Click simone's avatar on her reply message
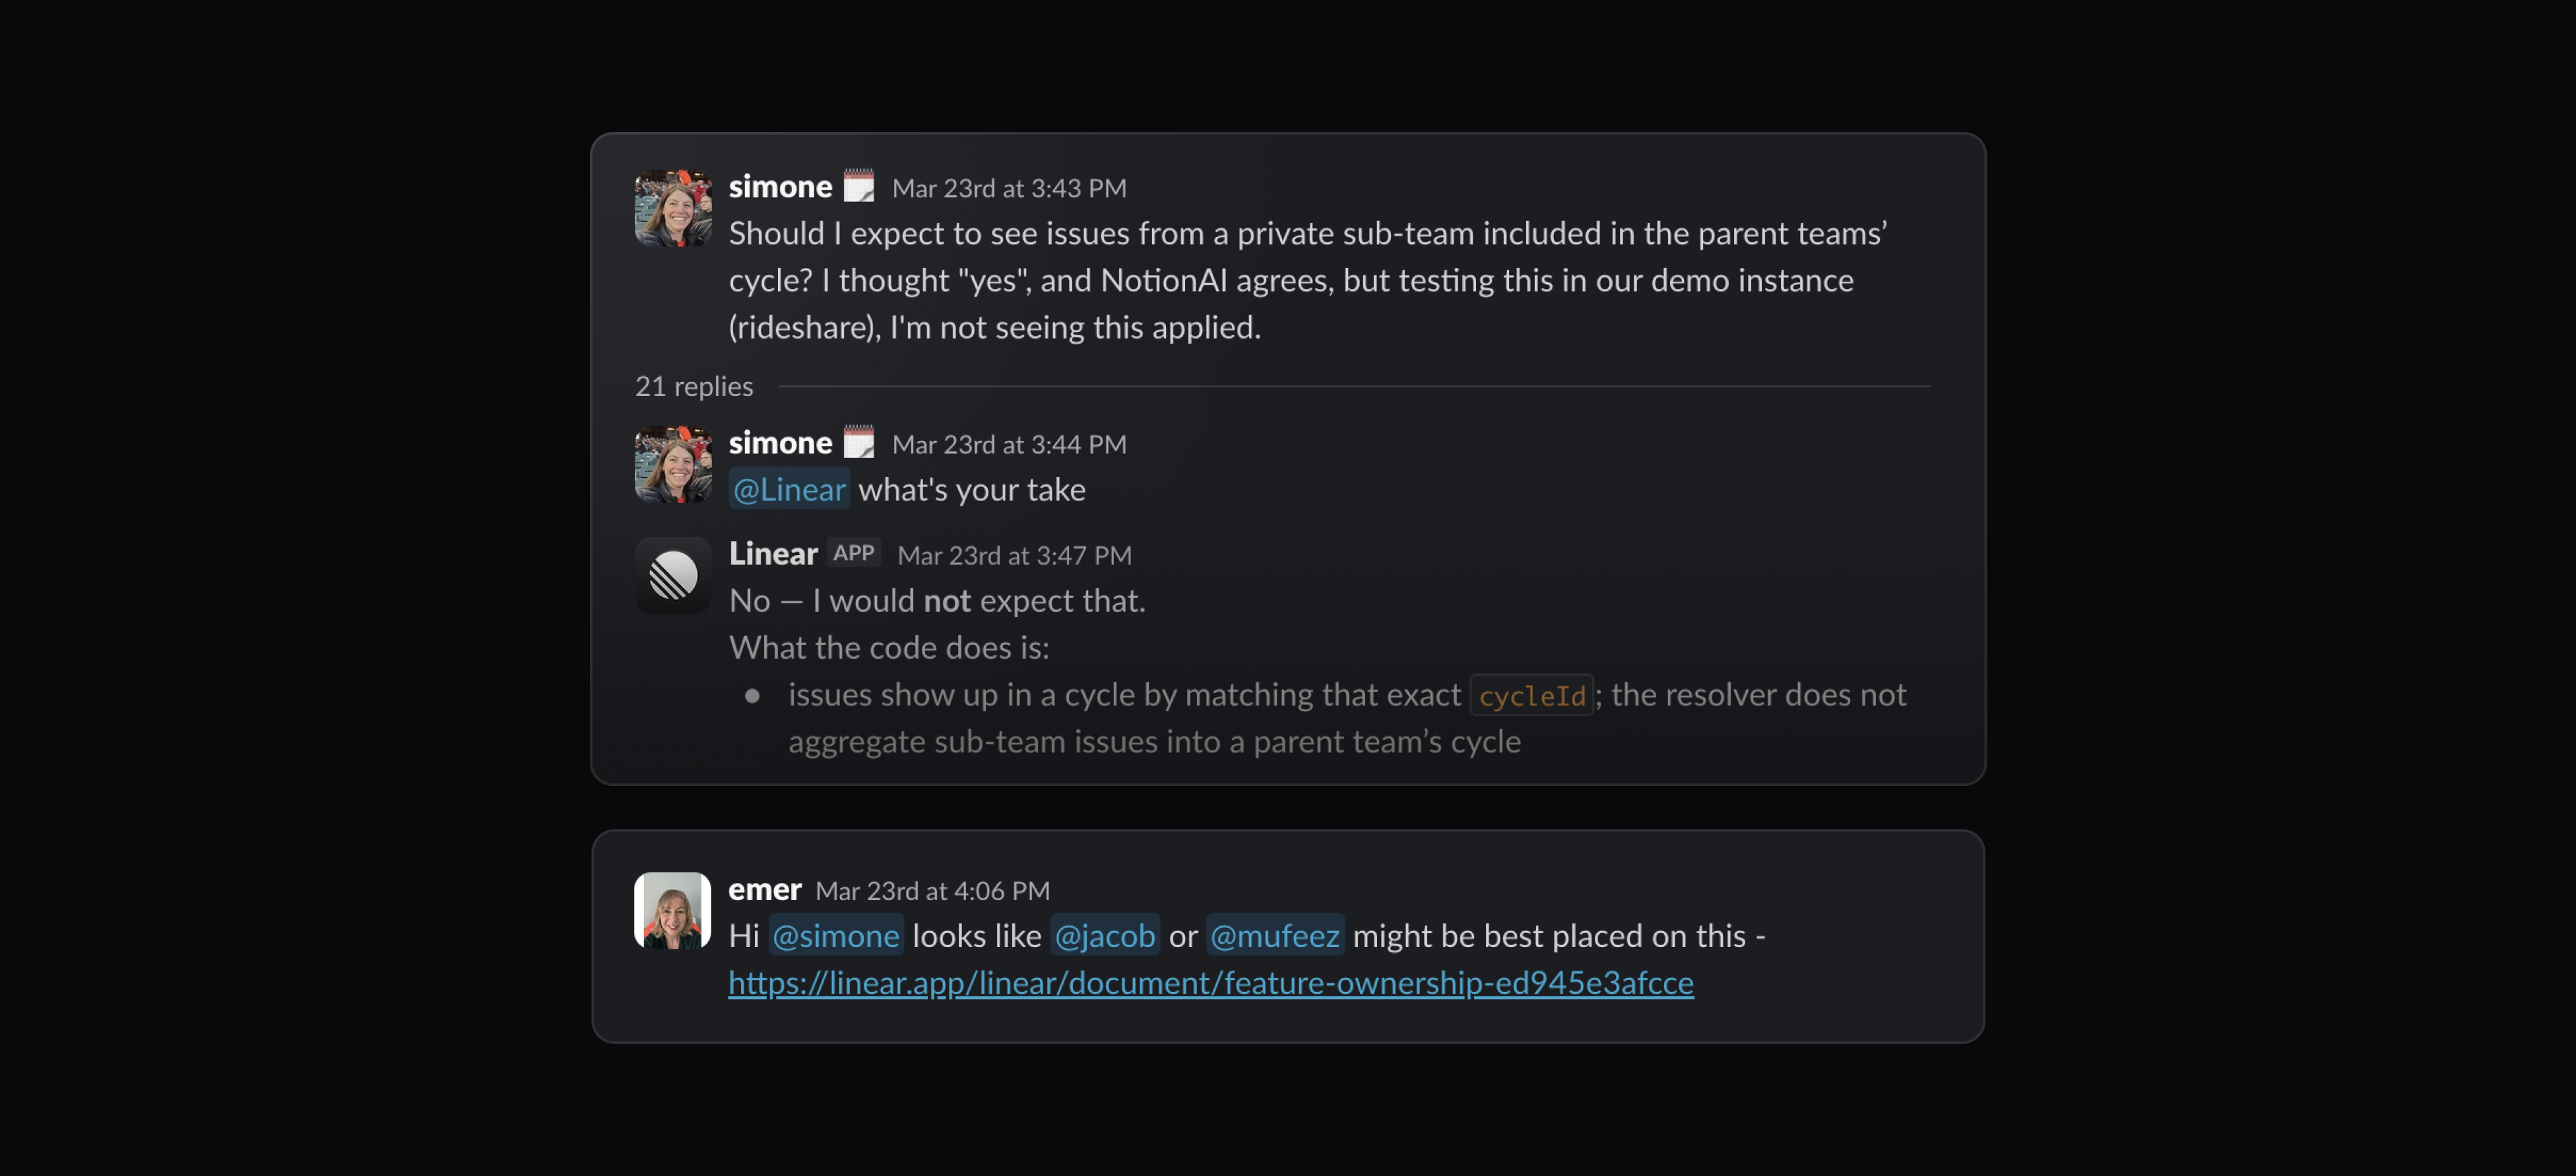 (672, 463)
